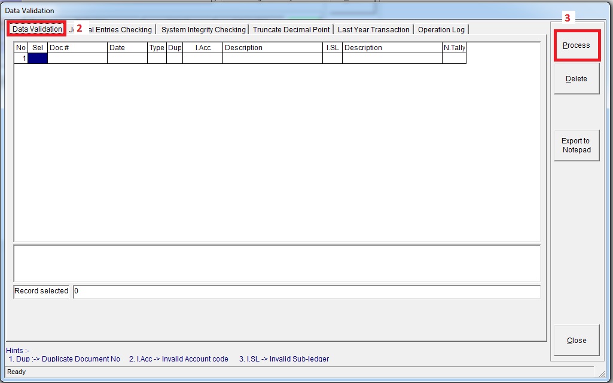This screenshot has height=383, width=613.
Task: Click the Doc # column header
Action: pos(77,48)
